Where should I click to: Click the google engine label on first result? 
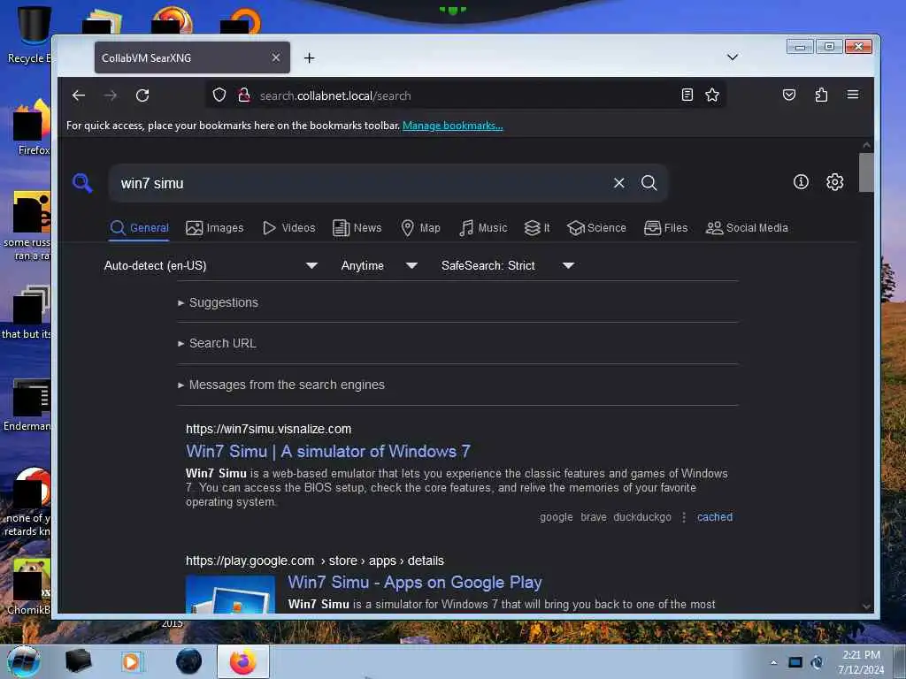(556, 516)
